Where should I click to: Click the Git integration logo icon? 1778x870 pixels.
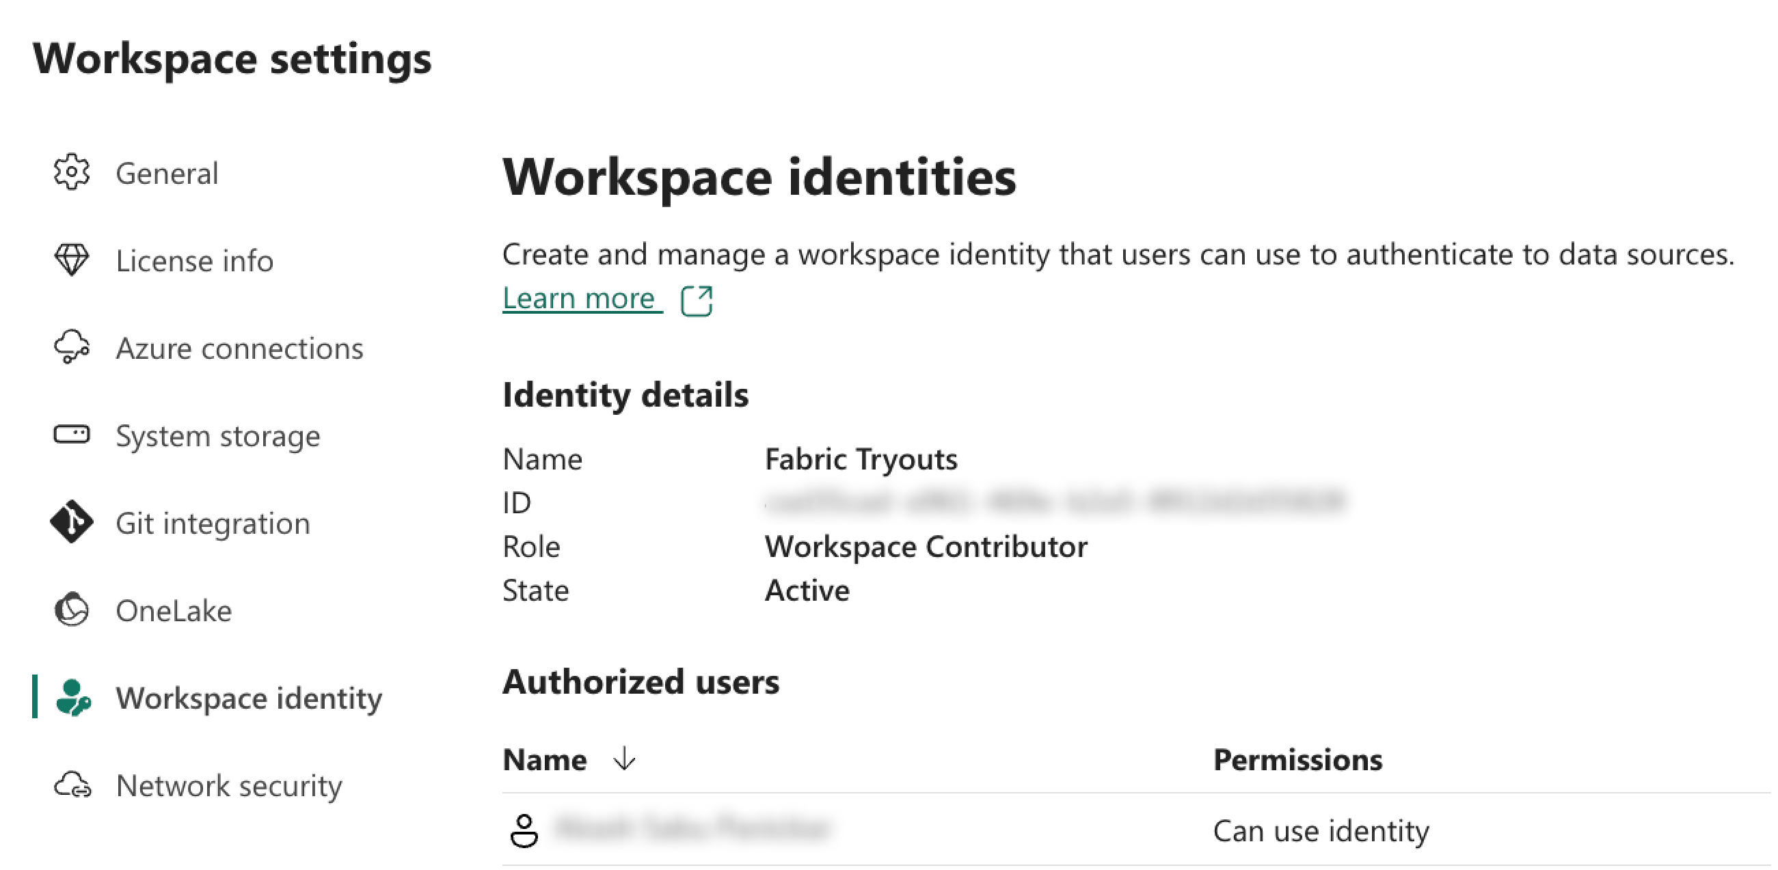(x=72, y=522)
